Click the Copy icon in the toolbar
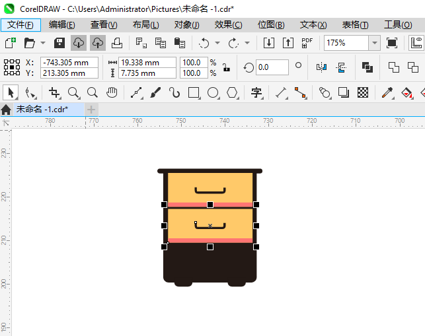Viewport: 425px width, 336px height. (x=161, y=43)
